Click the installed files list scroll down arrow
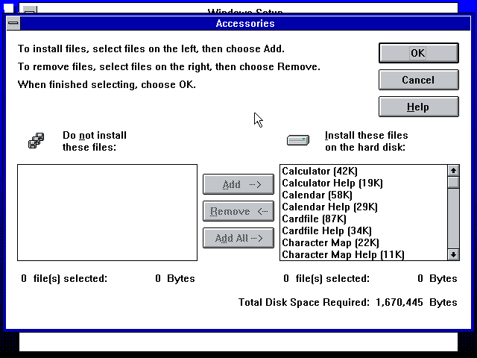Screen dimensions: 477x358 [453, 254]
